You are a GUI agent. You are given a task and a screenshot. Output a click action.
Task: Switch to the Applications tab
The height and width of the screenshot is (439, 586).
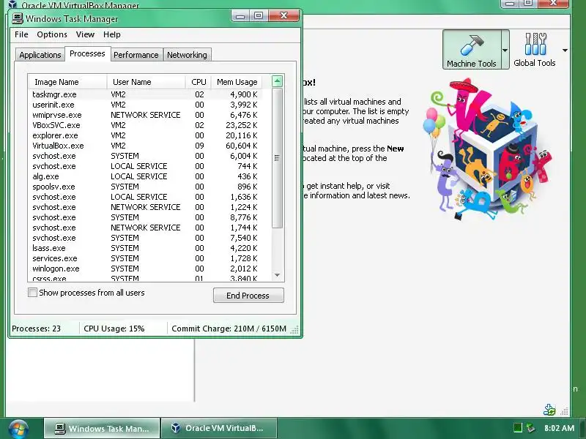[x=40, y=55]
